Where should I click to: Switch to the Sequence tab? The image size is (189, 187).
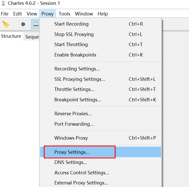32,37
